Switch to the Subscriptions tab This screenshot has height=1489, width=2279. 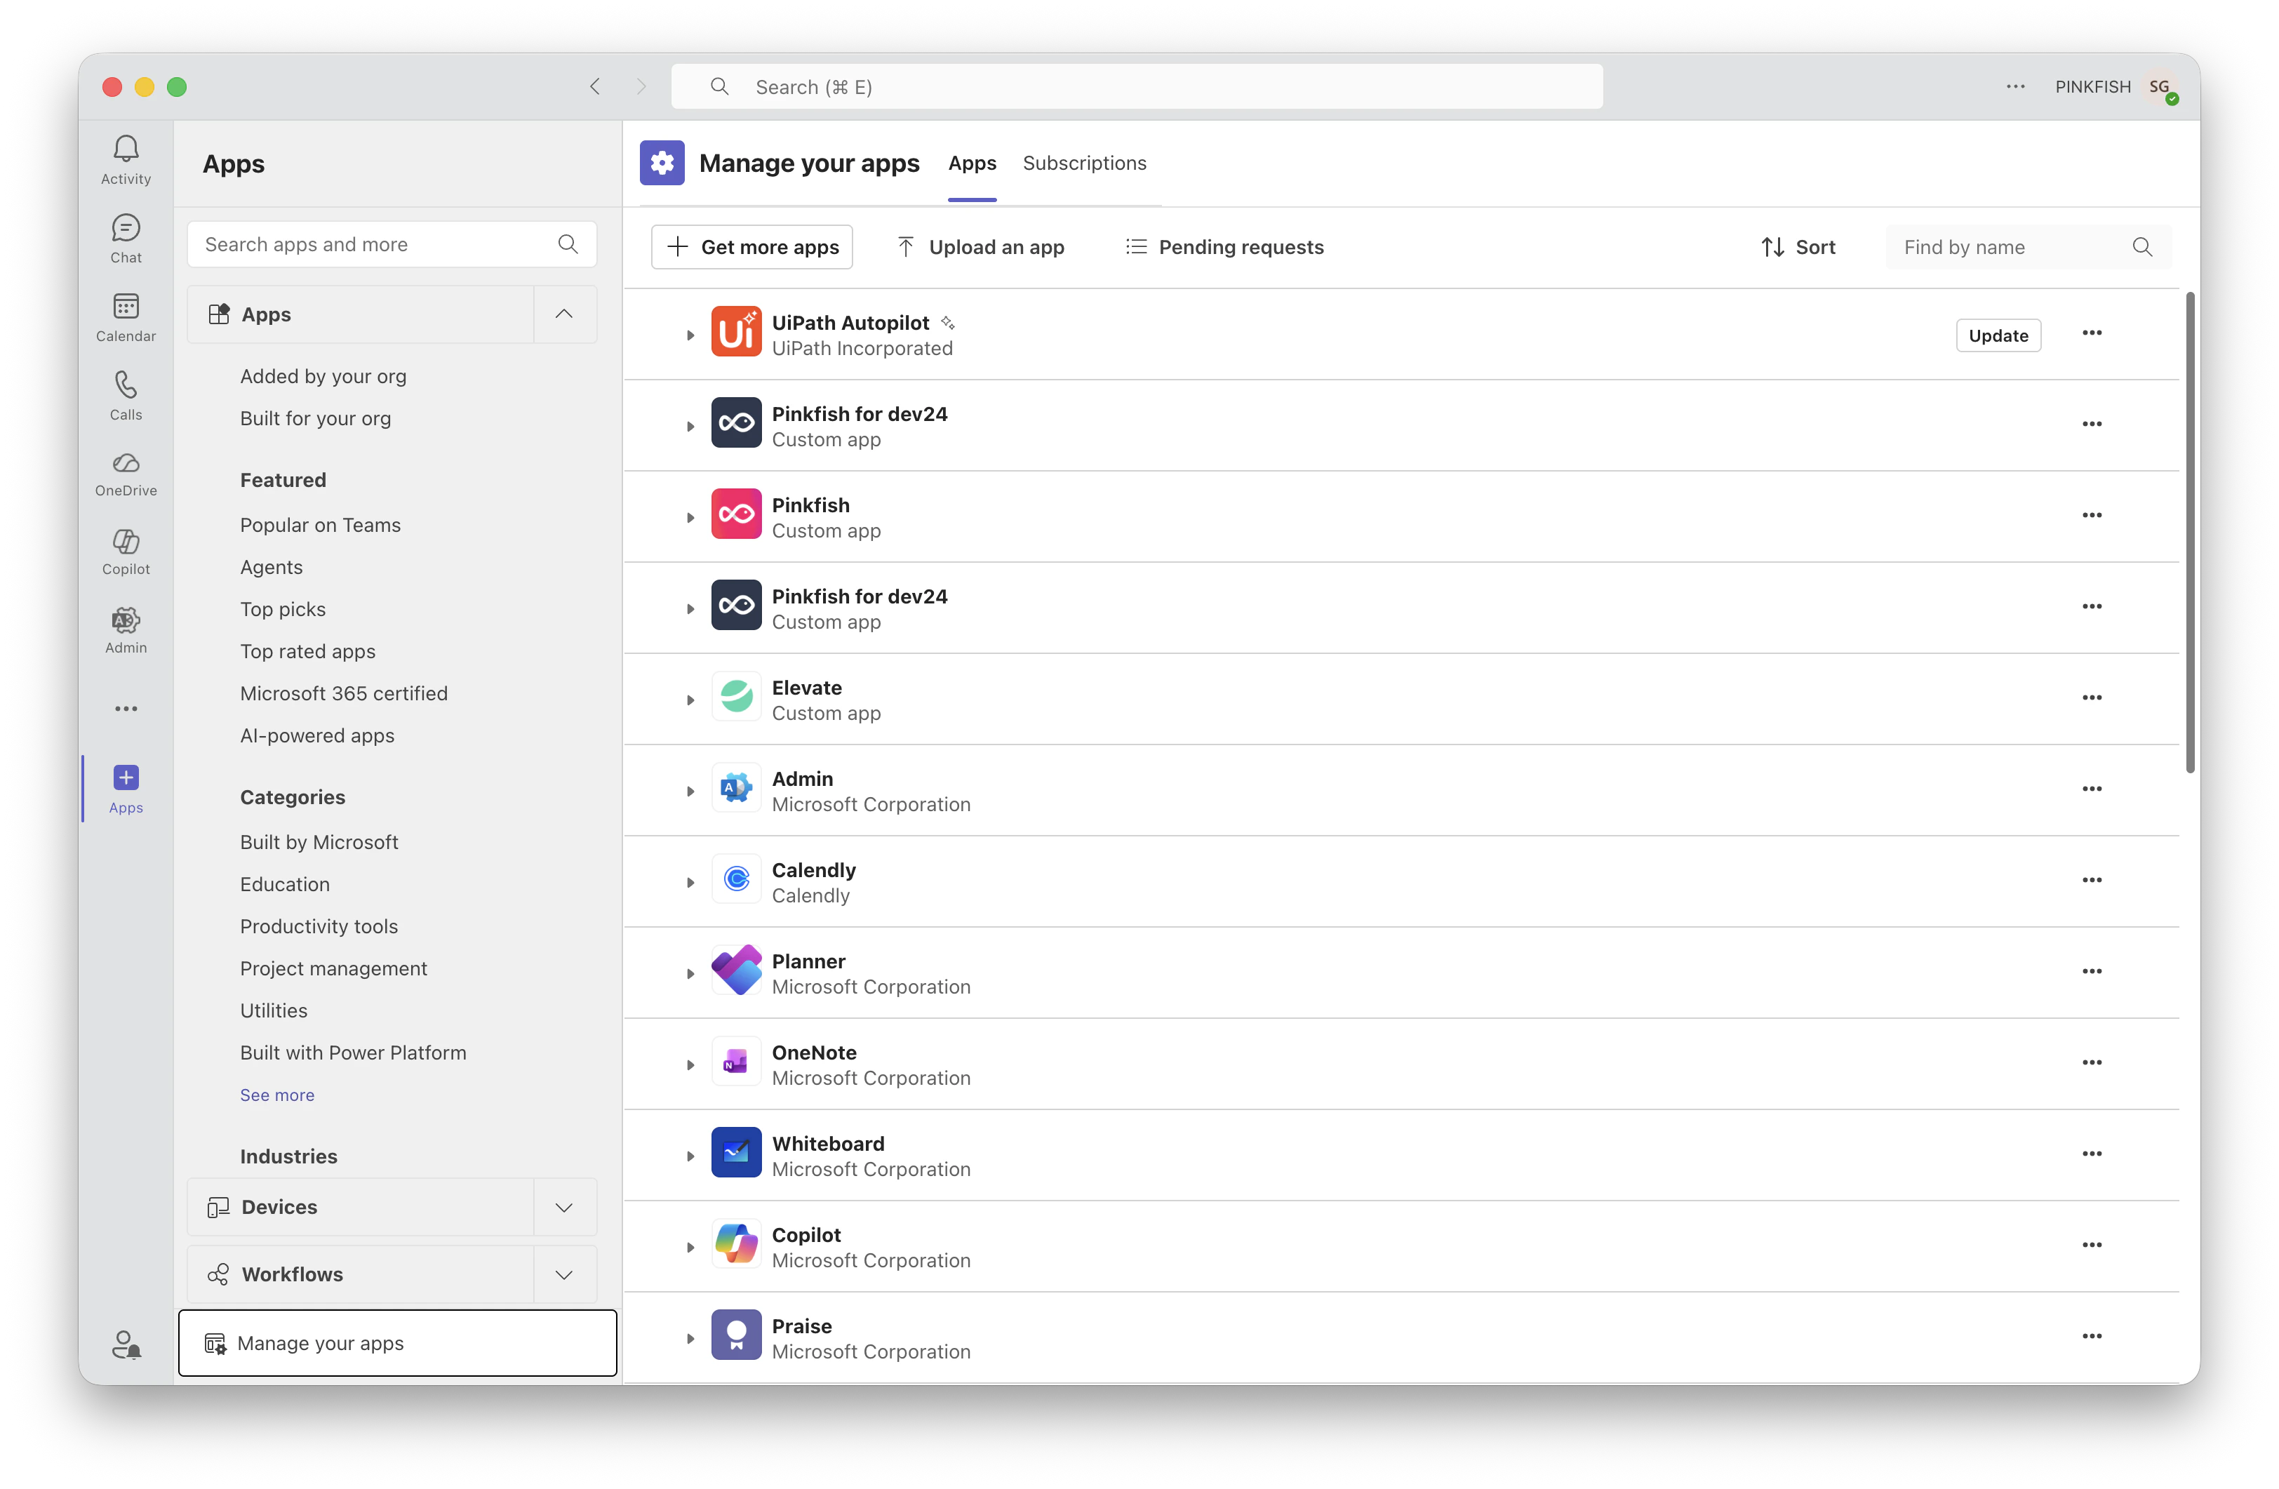point(1085,163)
